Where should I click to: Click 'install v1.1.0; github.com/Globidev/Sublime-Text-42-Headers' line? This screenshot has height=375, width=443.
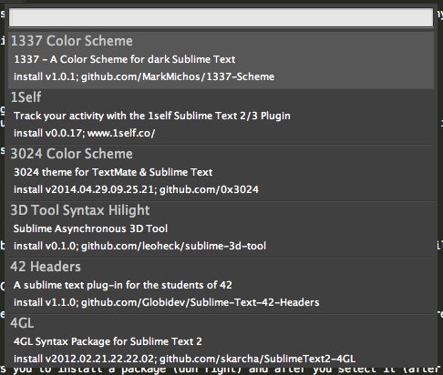[x=167, y=302]
